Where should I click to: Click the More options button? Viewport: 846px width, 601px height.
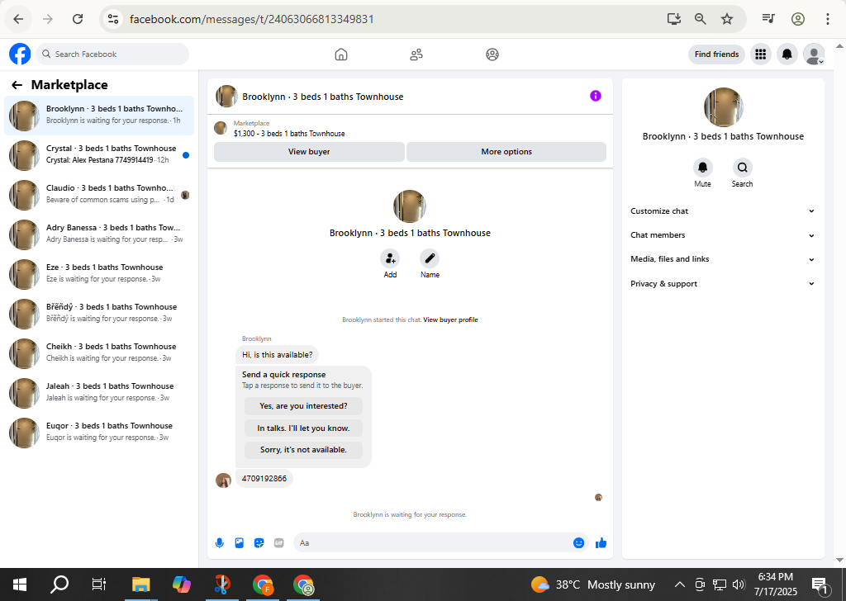tap(506, 152)
